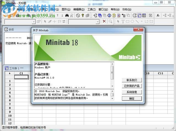Open the 编辑器(D) menu
This screenshot has height=131, width=176.
tap(79, 9)
